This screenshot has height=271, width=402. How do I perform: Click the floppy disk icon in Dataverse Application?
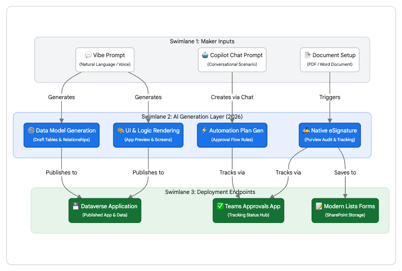[76, 206]
